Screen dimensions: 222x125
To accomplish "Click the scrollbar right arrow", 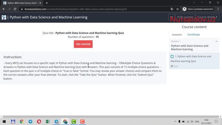I will (221, 117).
